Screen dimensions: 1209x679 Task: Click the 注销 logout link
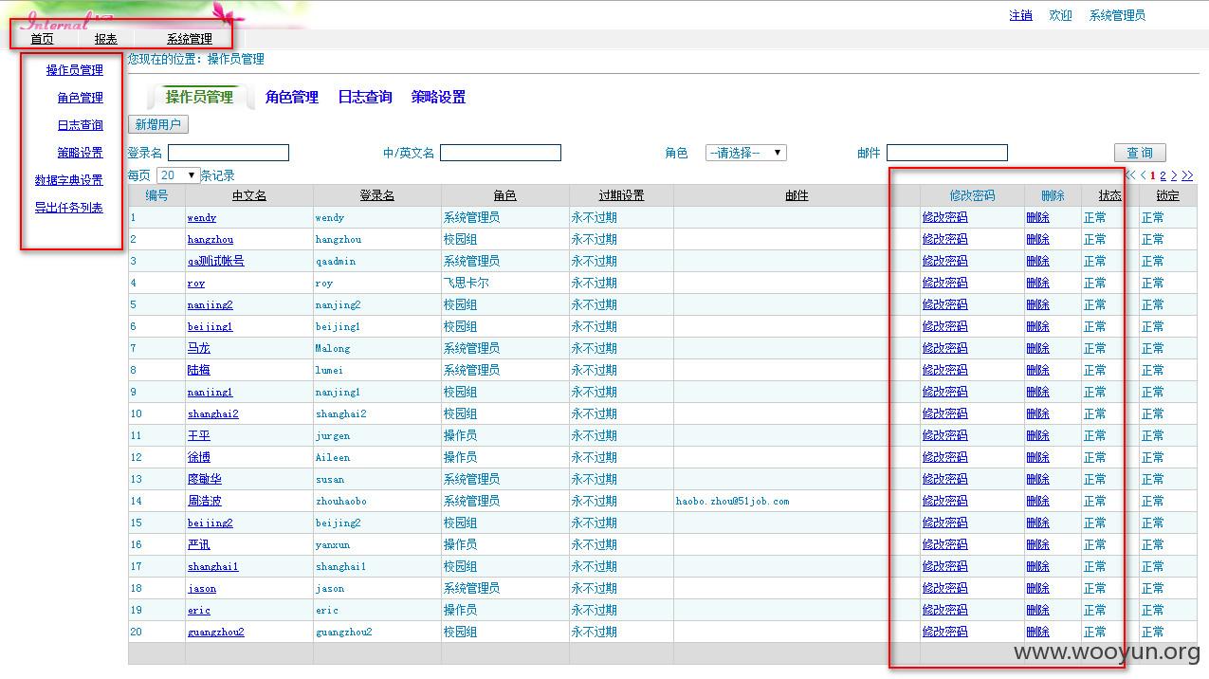pos(1021,15)
